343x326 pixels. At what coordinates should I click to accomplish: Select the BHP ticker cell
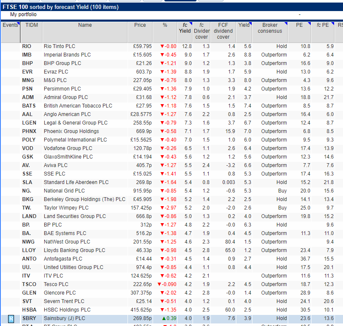(x=28, y=63)
